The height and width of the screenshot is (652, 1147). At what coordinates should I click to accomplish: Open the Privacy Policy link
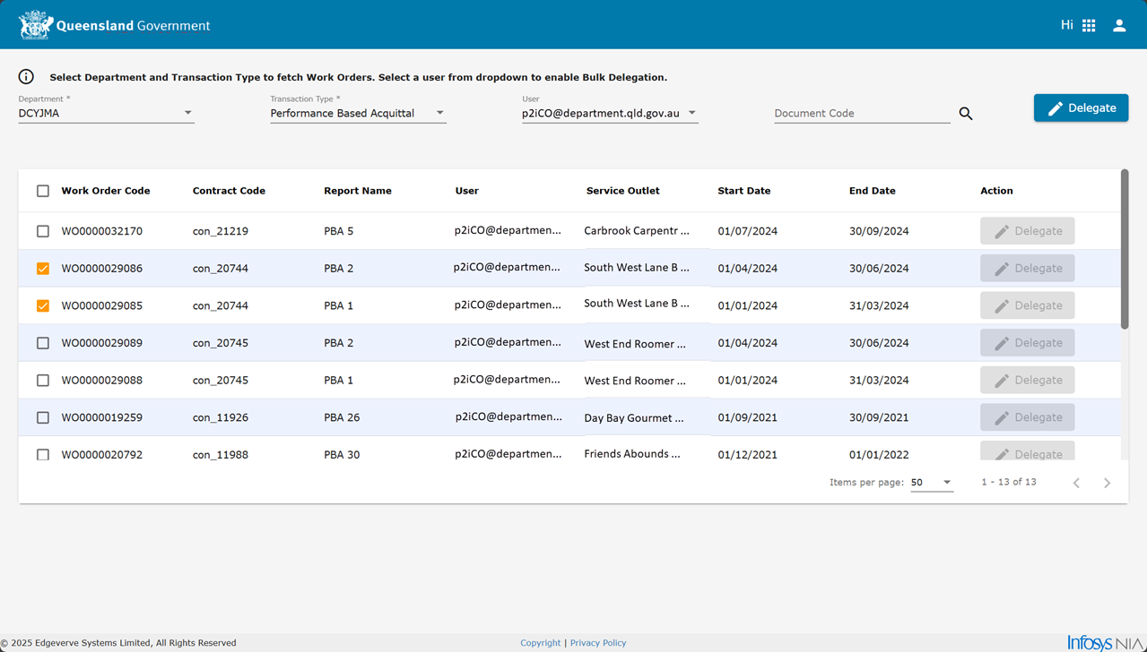pyautogui.click(x=598, y=643)
